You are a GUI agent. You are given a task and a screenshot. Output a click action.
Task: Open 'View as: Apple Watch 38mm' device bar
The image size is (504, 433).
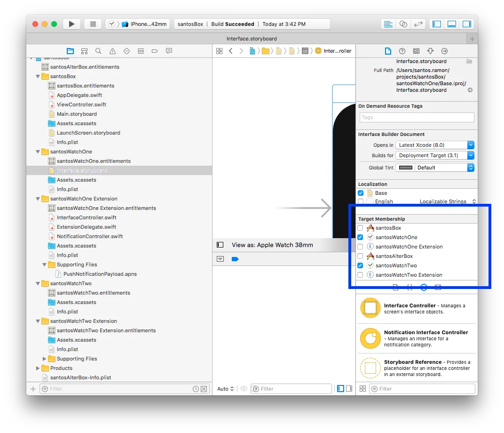[x=272, y=245]
